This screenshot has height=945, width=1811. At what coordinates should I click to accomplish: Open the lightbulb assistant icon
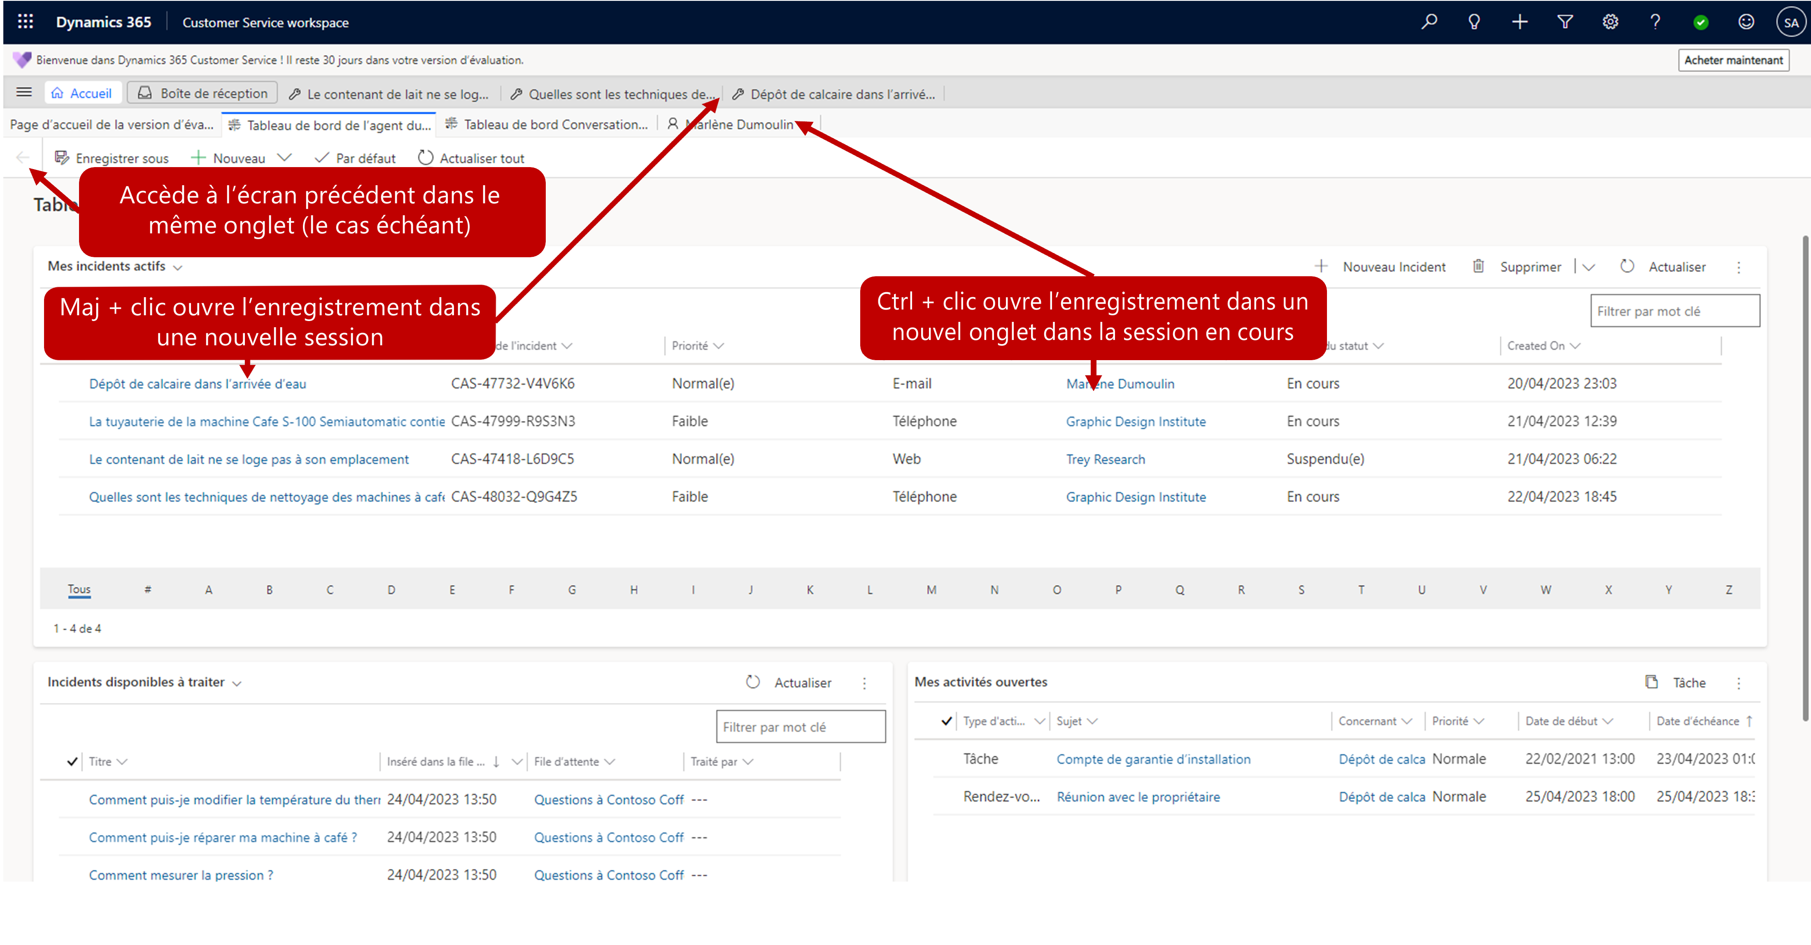[1474, 22]
